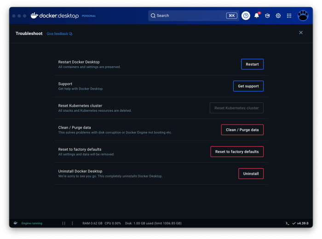Screen dimensions: 322x239
Task: Open the extensions grid icon
Action: pos(289,16)
